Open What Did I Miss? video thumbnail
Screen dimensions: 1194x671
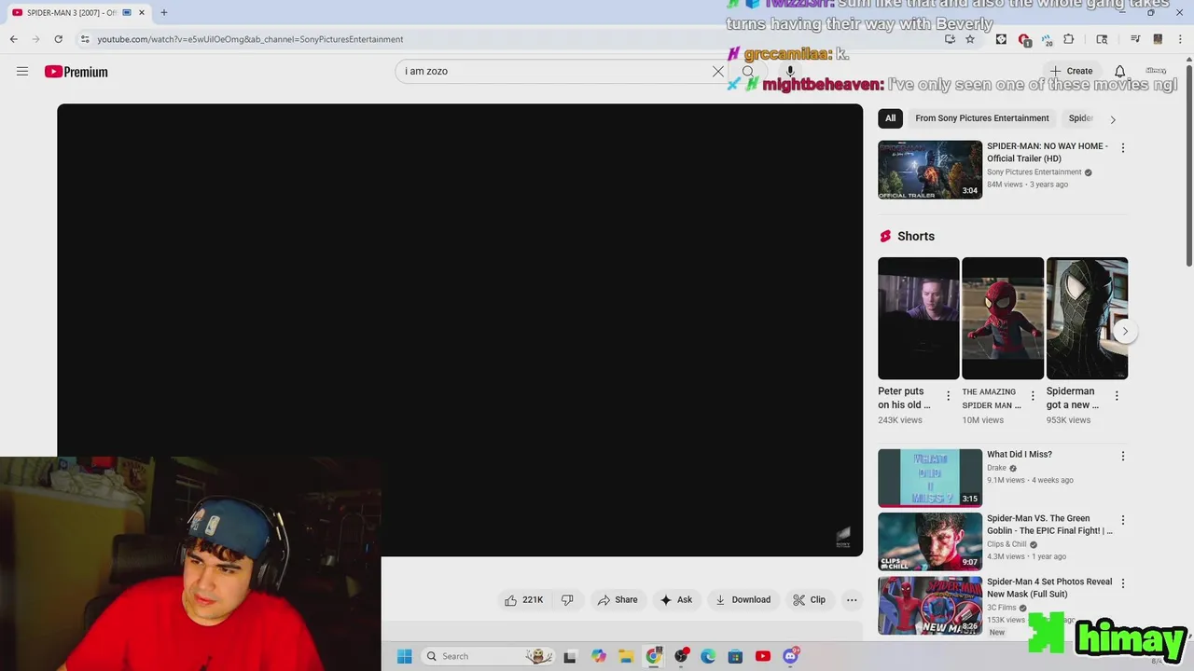[930, 478]
